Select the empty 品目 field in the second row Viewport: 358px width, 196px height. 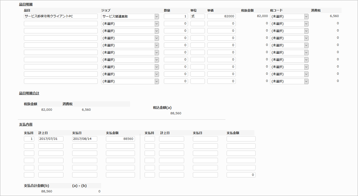[x=61, y=24]
